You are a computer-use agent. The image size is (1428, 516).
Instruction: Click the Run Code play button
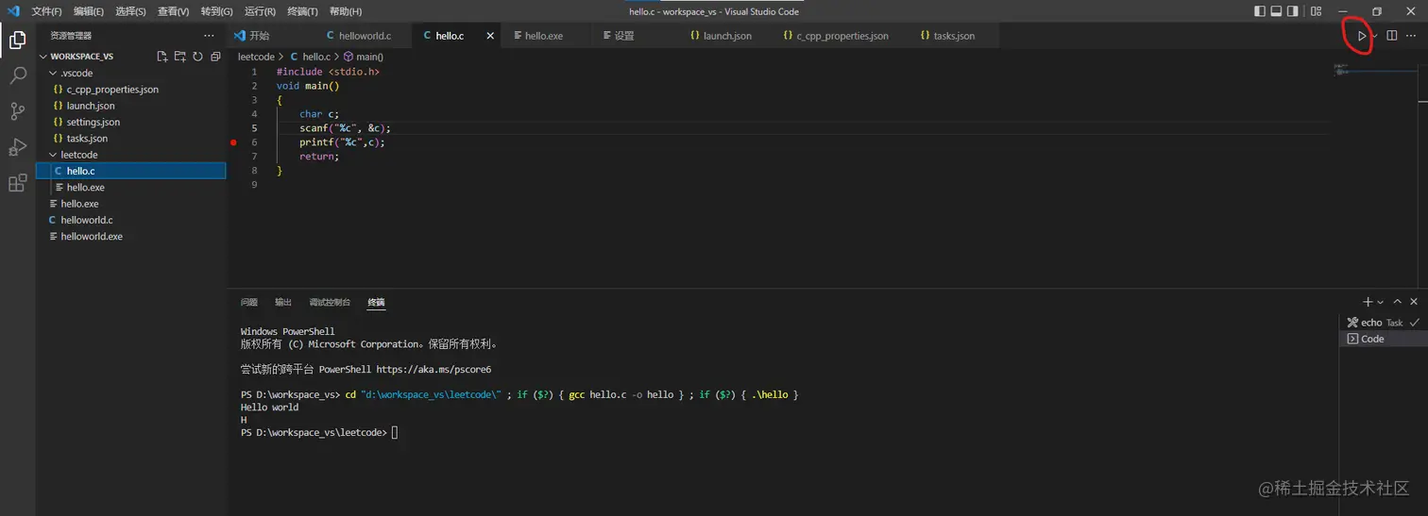pos(1361,36)
